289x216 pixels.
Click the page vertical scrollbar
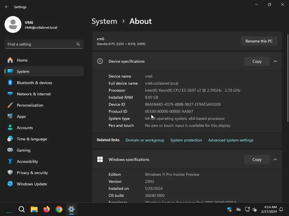[x=288, y=78]
